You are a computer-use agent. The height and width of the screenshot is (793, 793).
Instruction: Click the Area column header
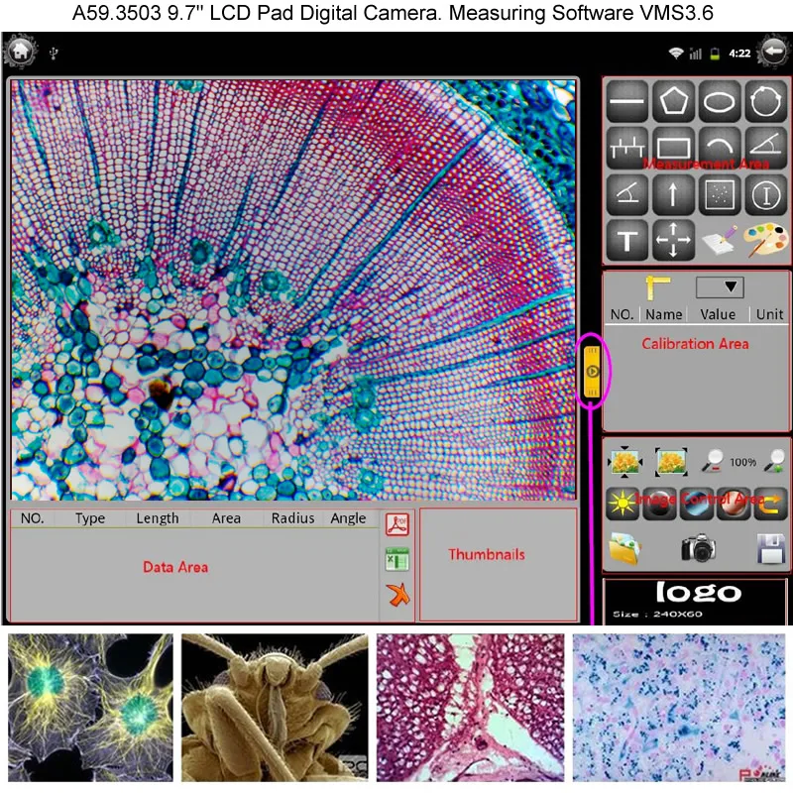coord(226,518)
